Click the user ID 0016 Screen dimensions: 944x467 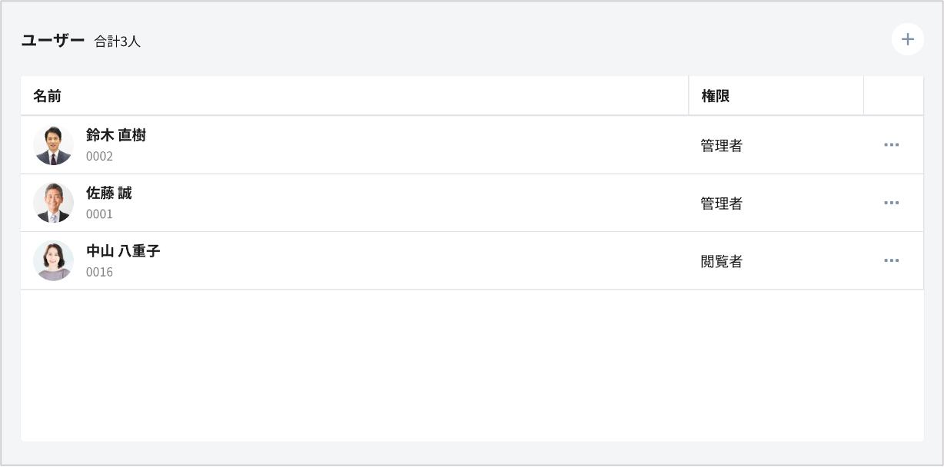[99, 272]
